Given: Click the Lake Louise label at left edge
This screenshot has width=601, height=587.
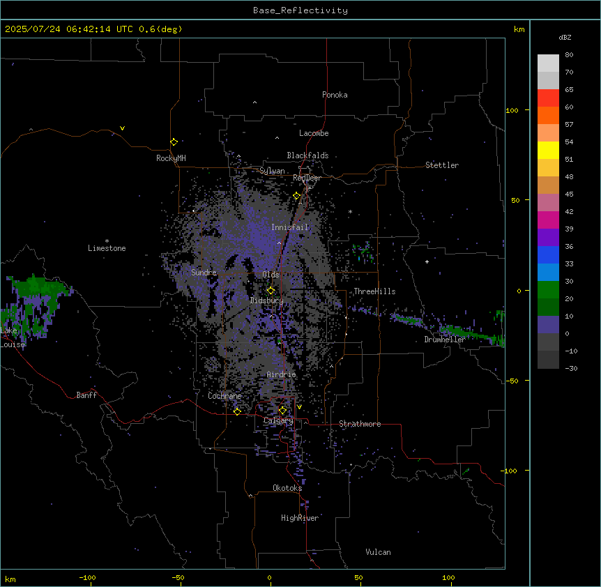Looking at the screenshot, I should tap(13, 337).
